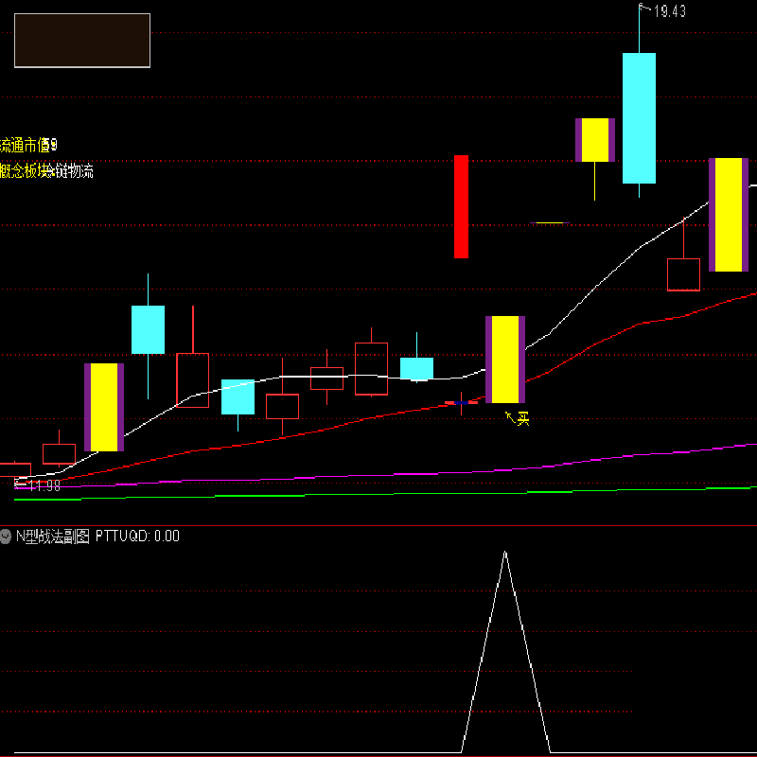Click the 流通市值 label text
The width and height of the screenshot is (757, 757).
(x=25, y=145)
